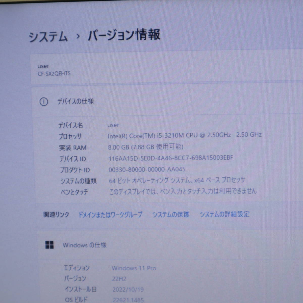
Task: Click the プロセッサ label
Action: pos(70,136)
